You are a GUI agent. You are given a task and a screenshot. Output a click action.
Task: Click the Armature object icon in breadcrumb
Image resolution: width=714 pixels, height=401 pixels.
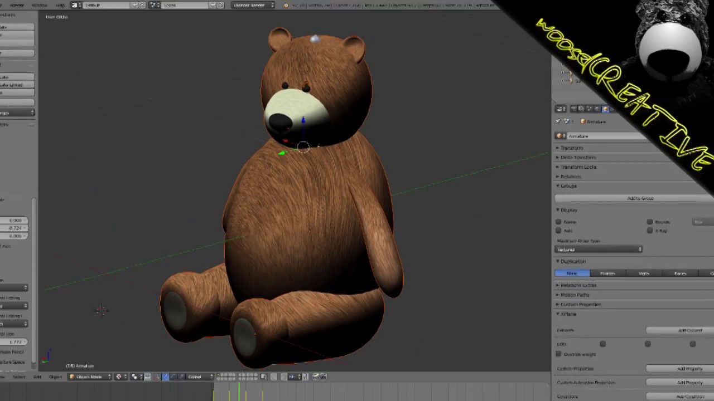[582, 121]
